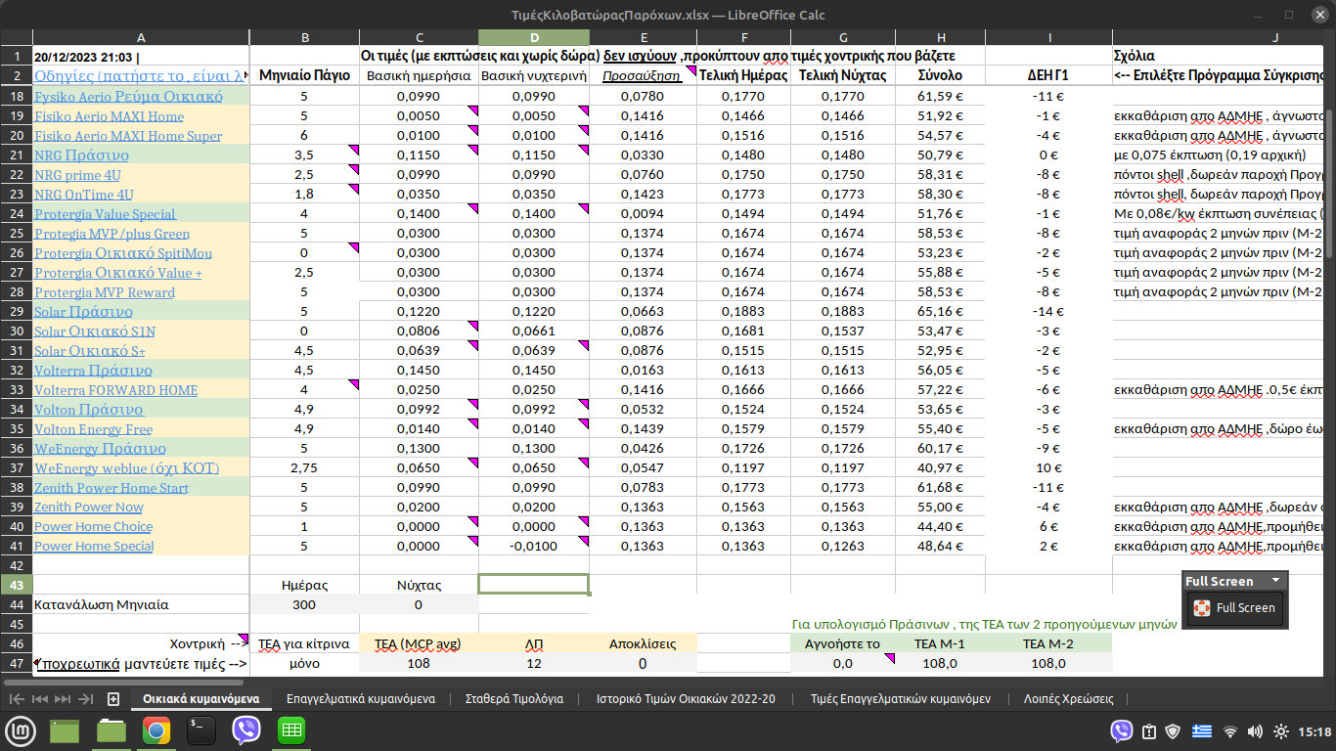Screen dimensions: 1336x751
Task: Select the cell showing 40,97 €
Action: [x=940, y=467]
